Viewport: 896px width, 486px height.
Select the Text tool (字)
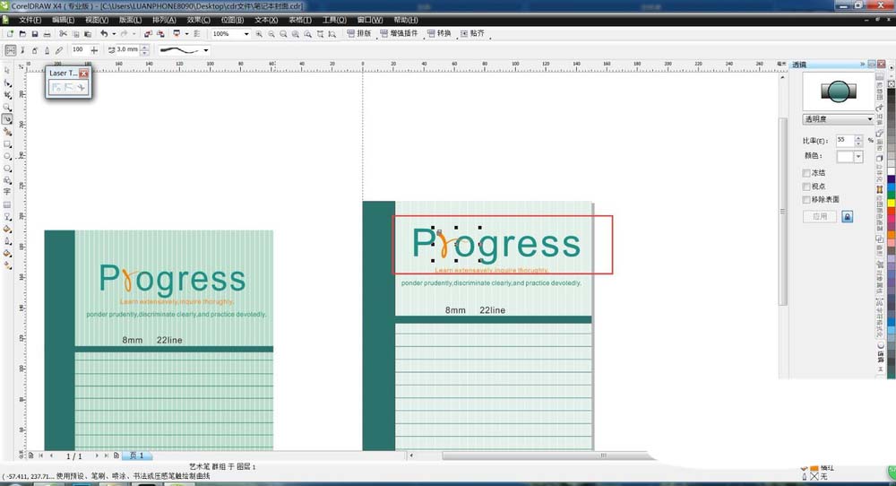tap(7, 191)
